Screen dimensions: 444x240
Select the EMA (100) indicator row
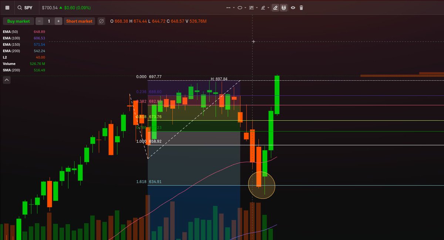(24, 38)
